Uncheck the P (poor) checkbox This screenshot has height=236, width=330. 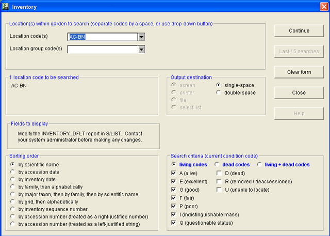174,206
